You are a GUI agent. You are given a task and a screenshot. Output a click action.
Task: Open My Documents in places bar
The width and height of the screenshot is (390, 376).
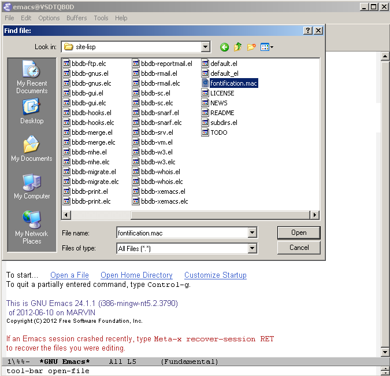click(32, 149)
